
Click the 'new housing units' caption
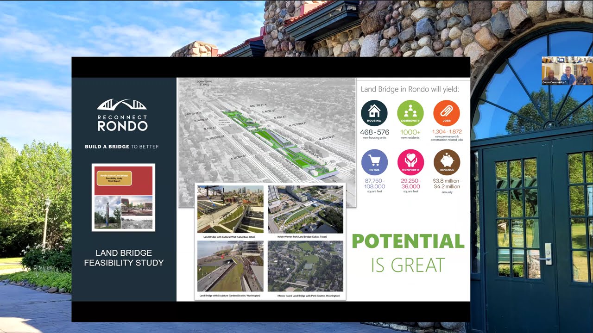coord(374,138)
